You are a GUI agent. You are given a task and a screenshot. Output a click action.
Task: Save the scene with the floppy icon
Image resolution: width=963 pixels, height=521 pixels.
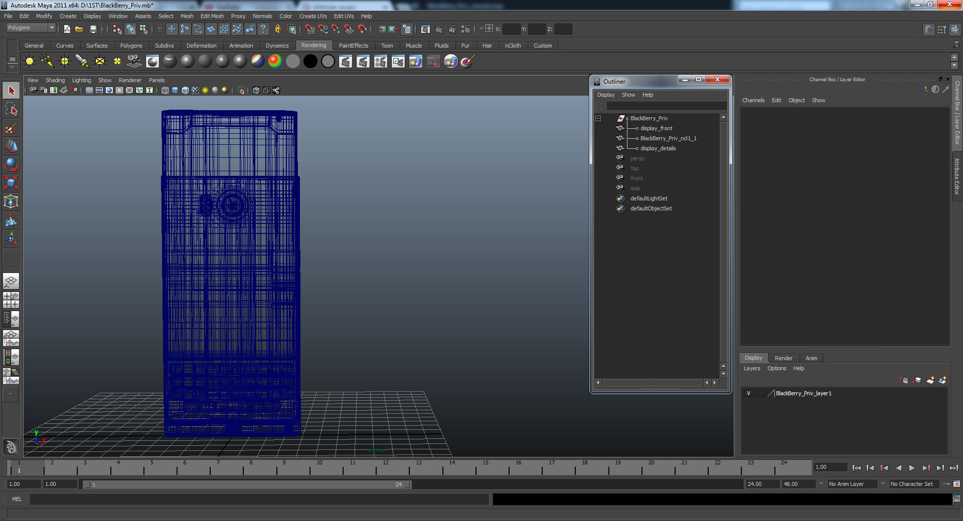click(x=93, y=29)
